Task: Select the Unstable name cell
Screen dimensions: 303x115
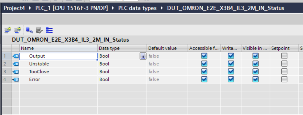Action: 59,64
